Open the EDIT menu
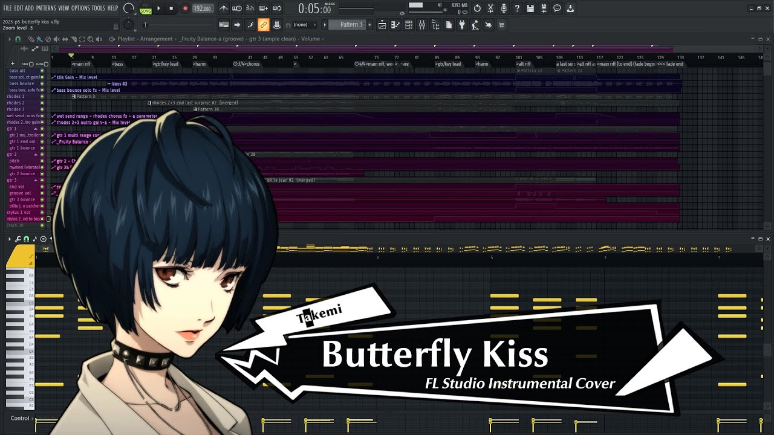Viewport: 774px width, 435px height. coord(19,8)
